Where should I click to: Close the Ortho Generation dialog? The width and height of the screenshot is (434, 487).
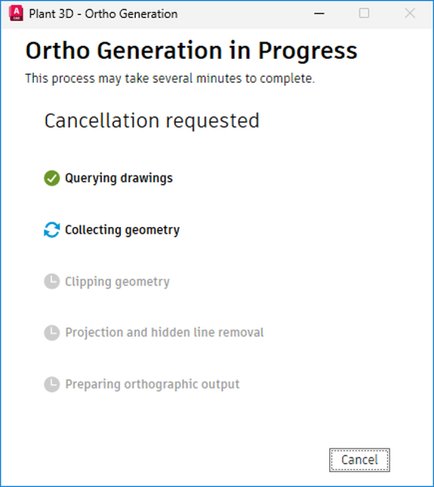[x=410, y=14]
